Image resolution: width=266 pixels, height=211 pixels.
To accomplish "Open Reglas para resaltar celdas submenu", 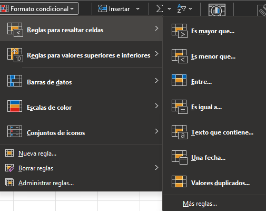I will [81, 28].
